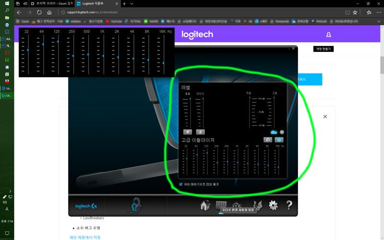Image resolution: width=384 pixels, height=240 pixels.
Task: Reset the equalizer to defaults
Action: coord(268,140)
